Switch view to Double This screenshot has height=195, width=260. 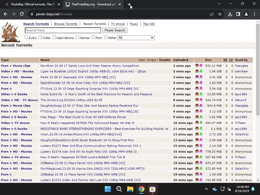tap(165, 60)
